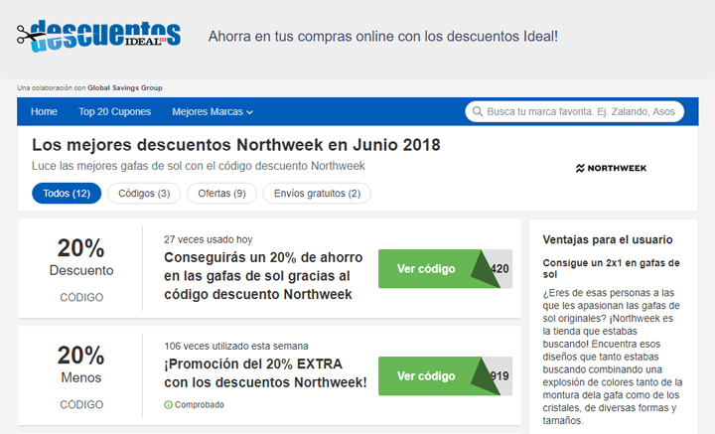Click the 'Luce las mejores gafas' subtitle
715x434 pixels.
(x=199, y=166)
